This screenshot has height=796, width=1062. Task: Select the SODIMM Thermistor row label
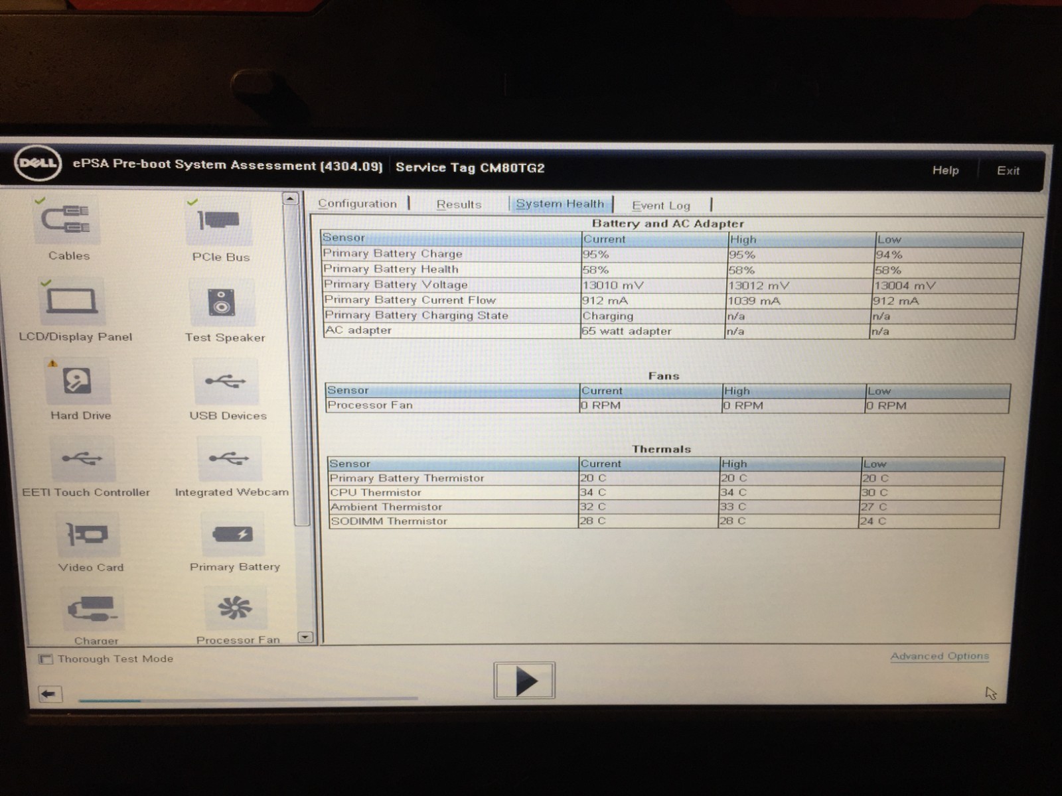pyautogui.click(x=389, y=521)
